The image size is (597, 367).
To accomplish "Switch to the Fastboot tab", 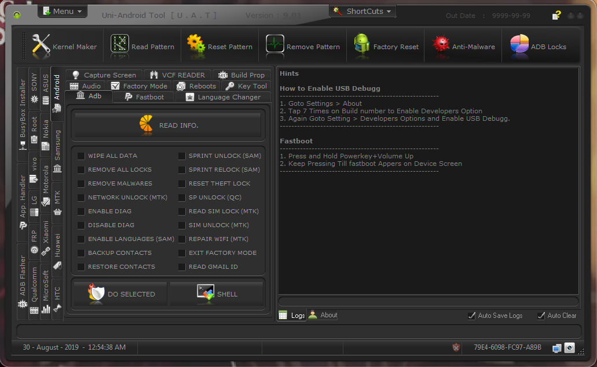I will coord(144,97).
